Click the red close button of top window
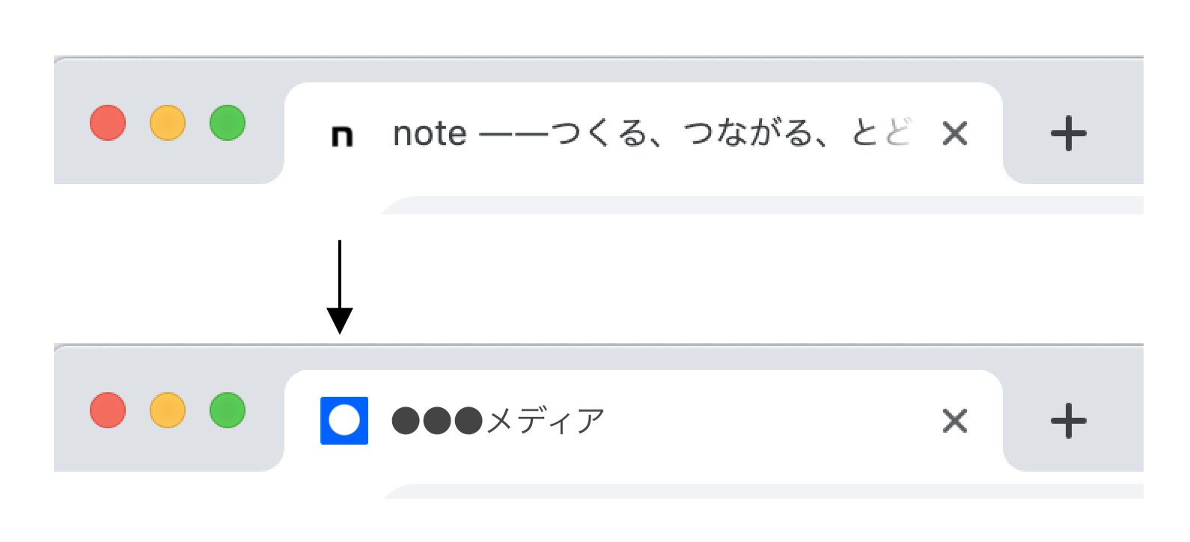 [108, 123]
